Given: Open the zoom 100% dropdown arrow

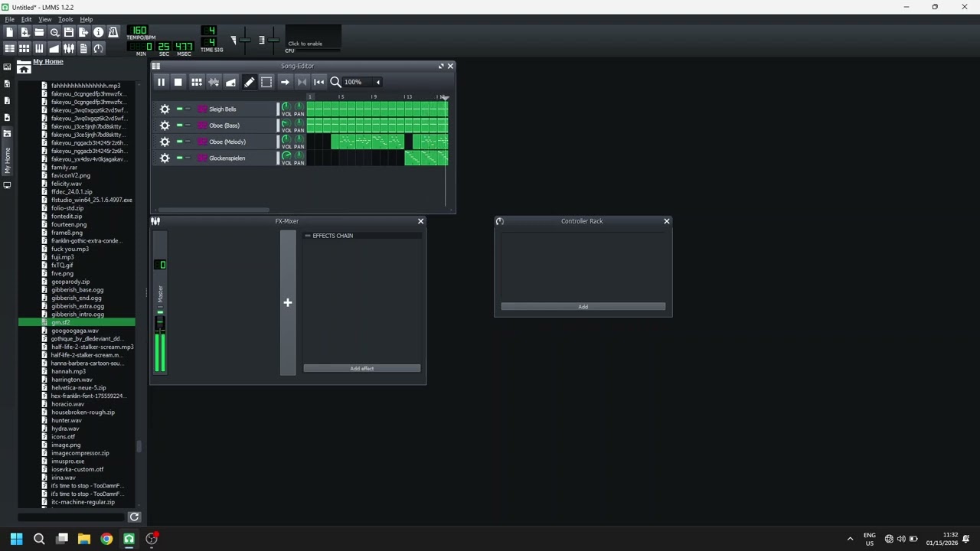Looking at the screenshot, I should click(x=377, y=82).
